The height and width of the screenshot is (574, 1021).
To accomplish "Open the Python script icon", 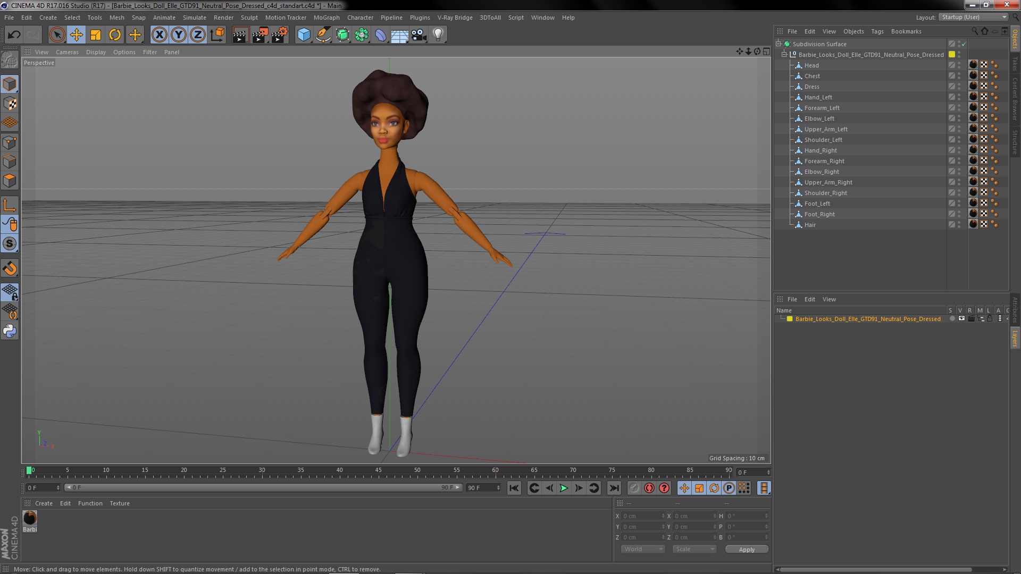I will (x=10, y=331).
